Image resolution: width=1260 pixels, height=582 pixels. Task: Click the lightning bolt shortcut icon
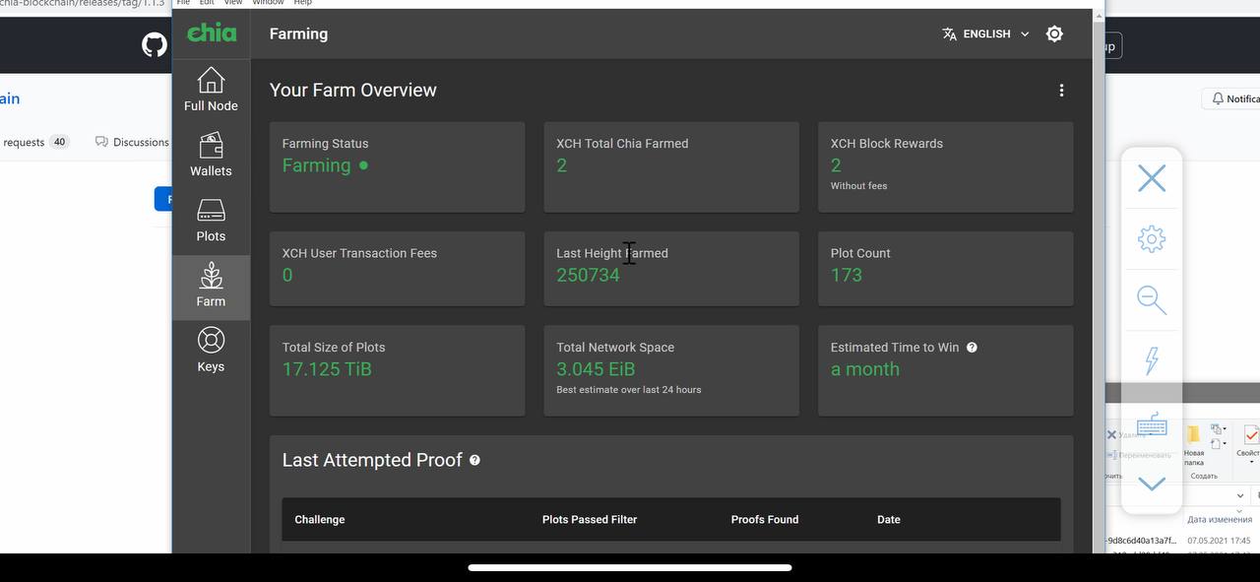pyautogui.click(x=1152, y=361)
